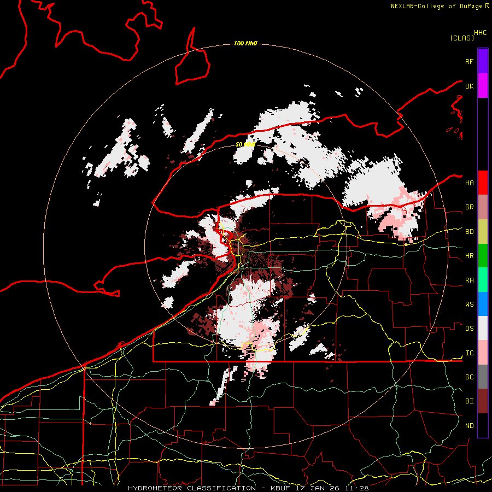Click the BD legend label

[469, 232]
